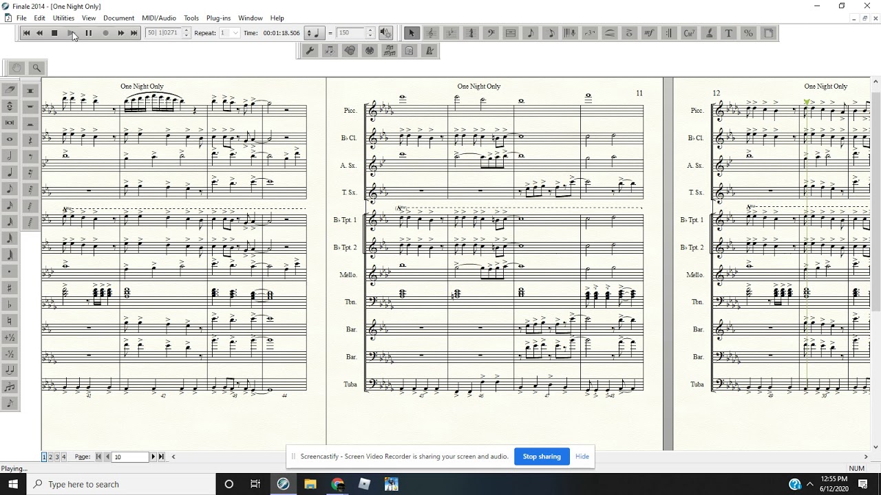Image resolution: width=881 pixels, height=495 pixels.
Task: Click the tempo value field showing 150
Action: coord(351,33)
